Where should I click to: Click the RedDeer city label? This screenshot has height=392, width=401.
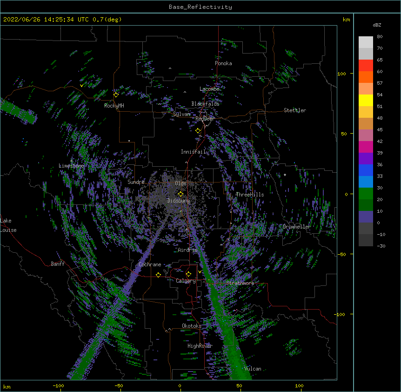205,119
